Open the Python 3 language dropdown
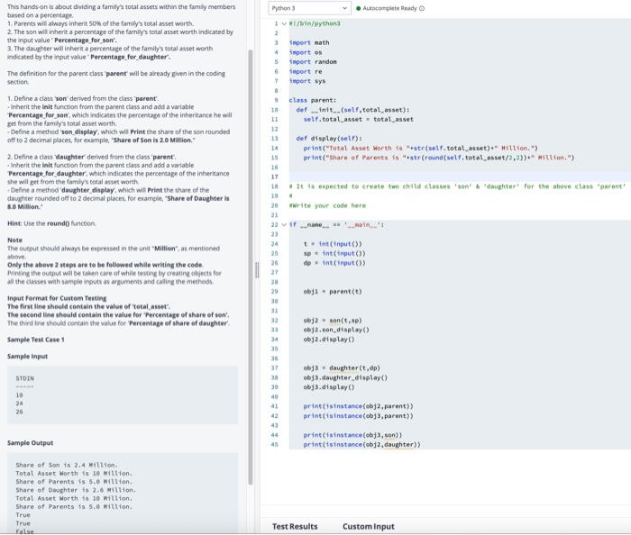This screenshot has height=535, width=631. click(309, 8)
